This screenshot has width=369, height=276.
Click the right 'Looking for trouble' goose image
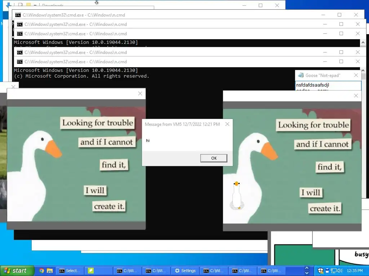292,166
